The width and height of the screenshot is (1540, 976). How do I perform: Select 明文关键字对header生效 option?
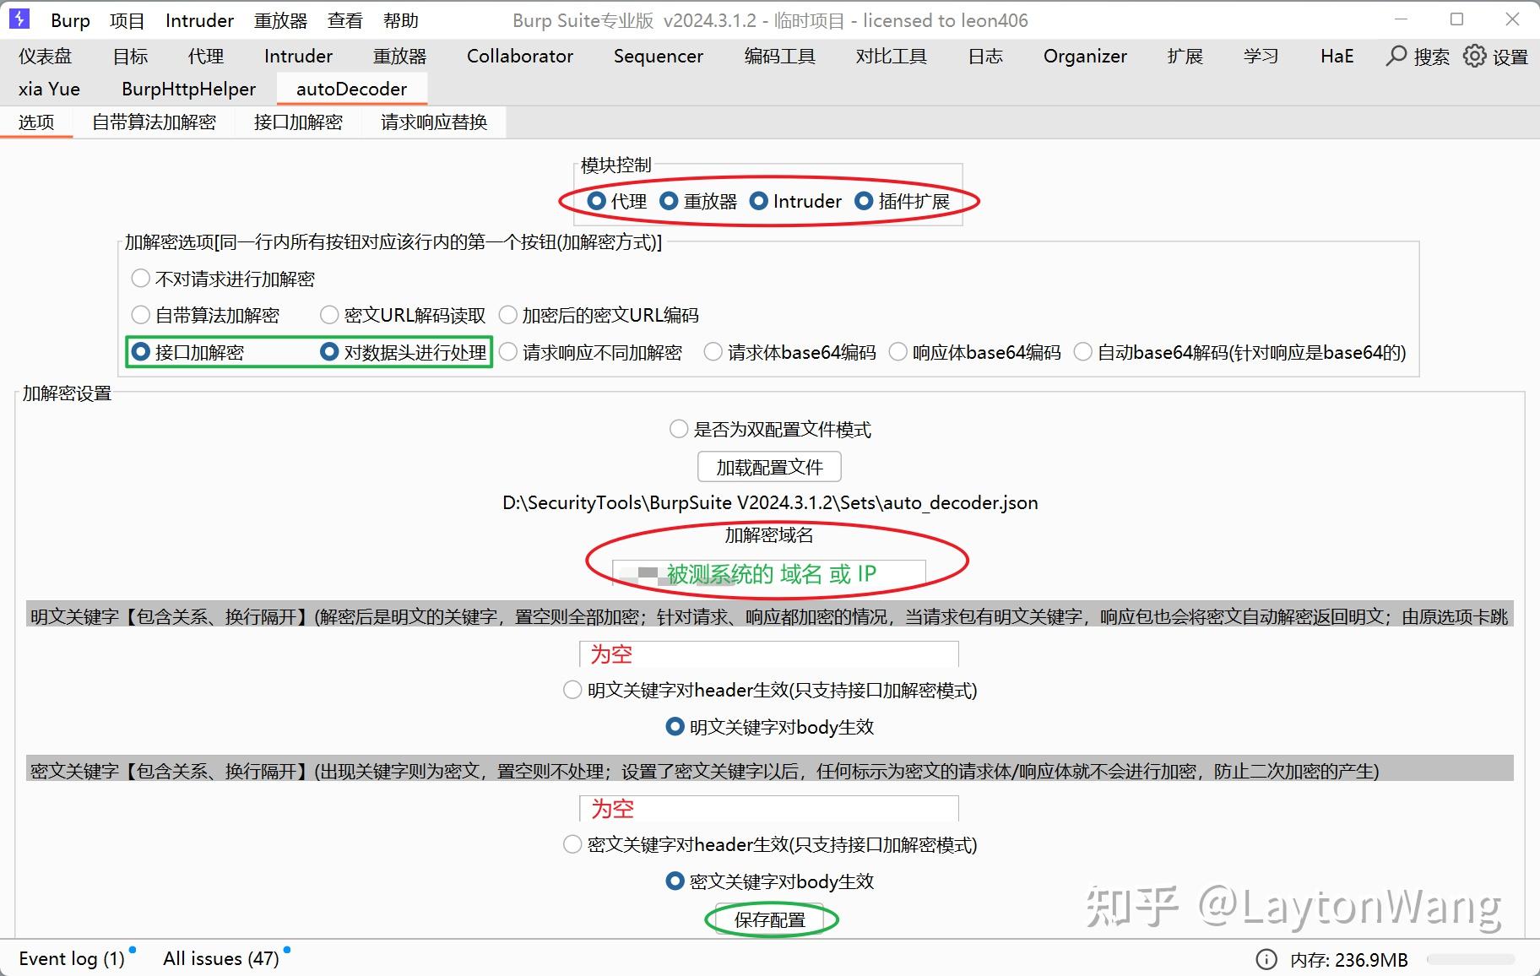tap(572, 690)
